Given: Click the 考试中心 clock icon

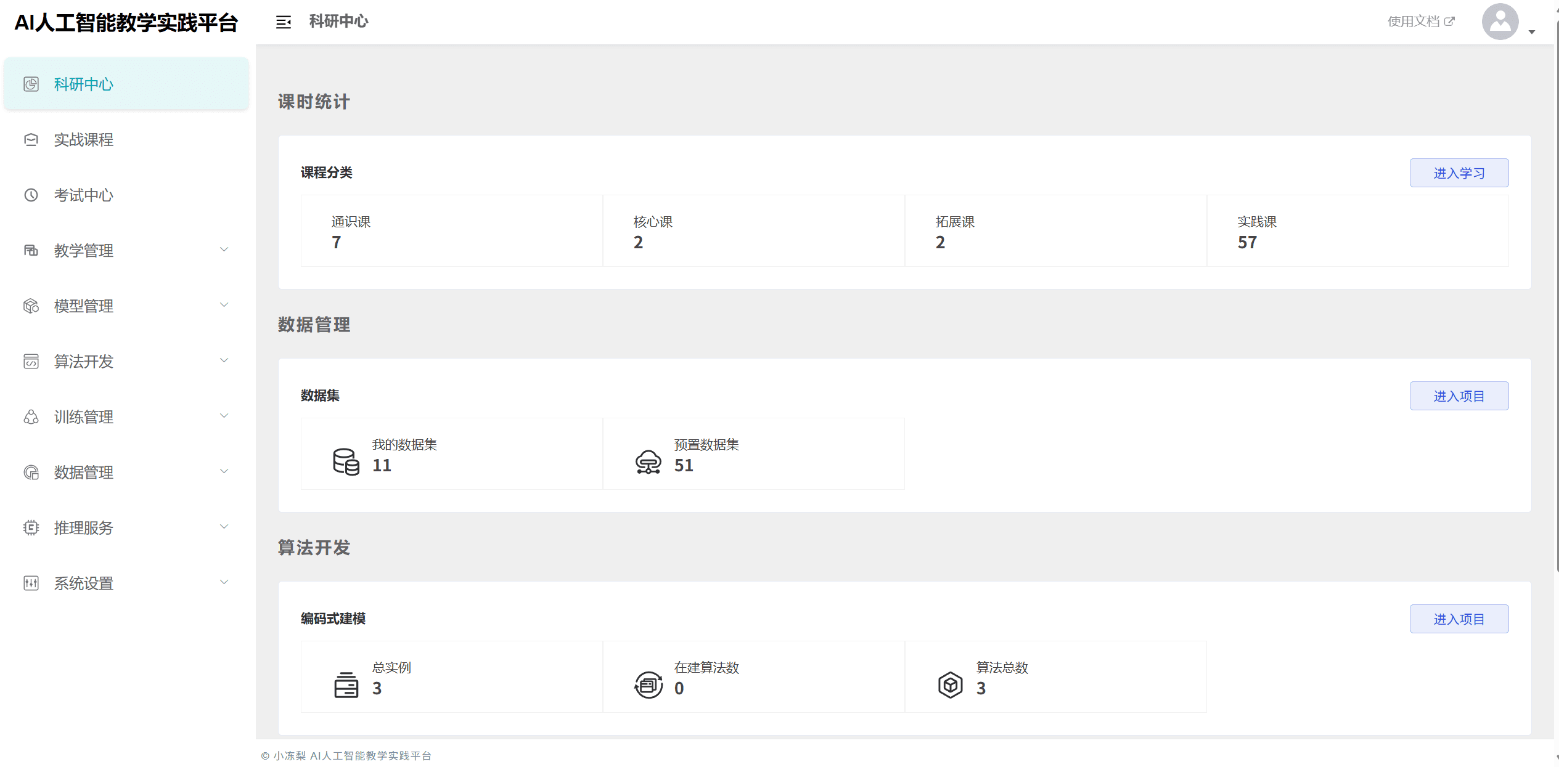Looking at the screenshot, I should click(31, 195).
